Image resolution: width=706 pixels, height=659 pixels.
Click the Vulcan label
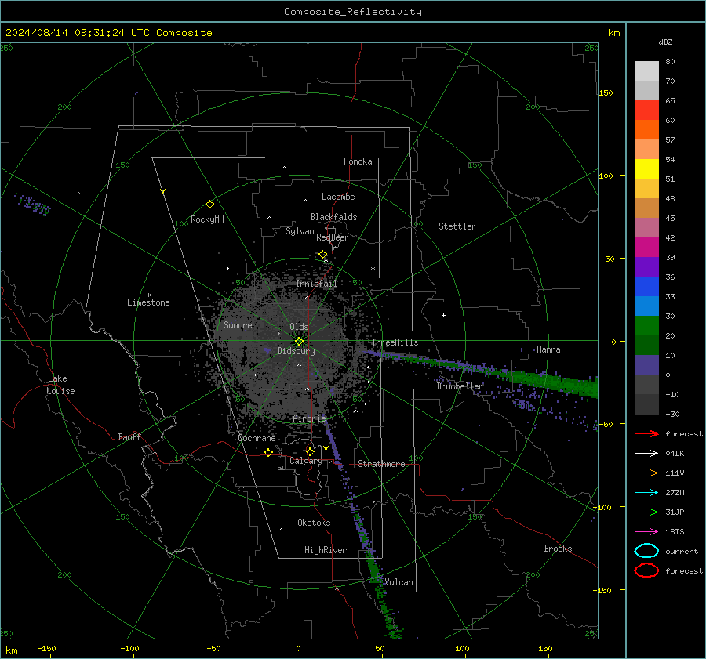(x=398, y=582)
